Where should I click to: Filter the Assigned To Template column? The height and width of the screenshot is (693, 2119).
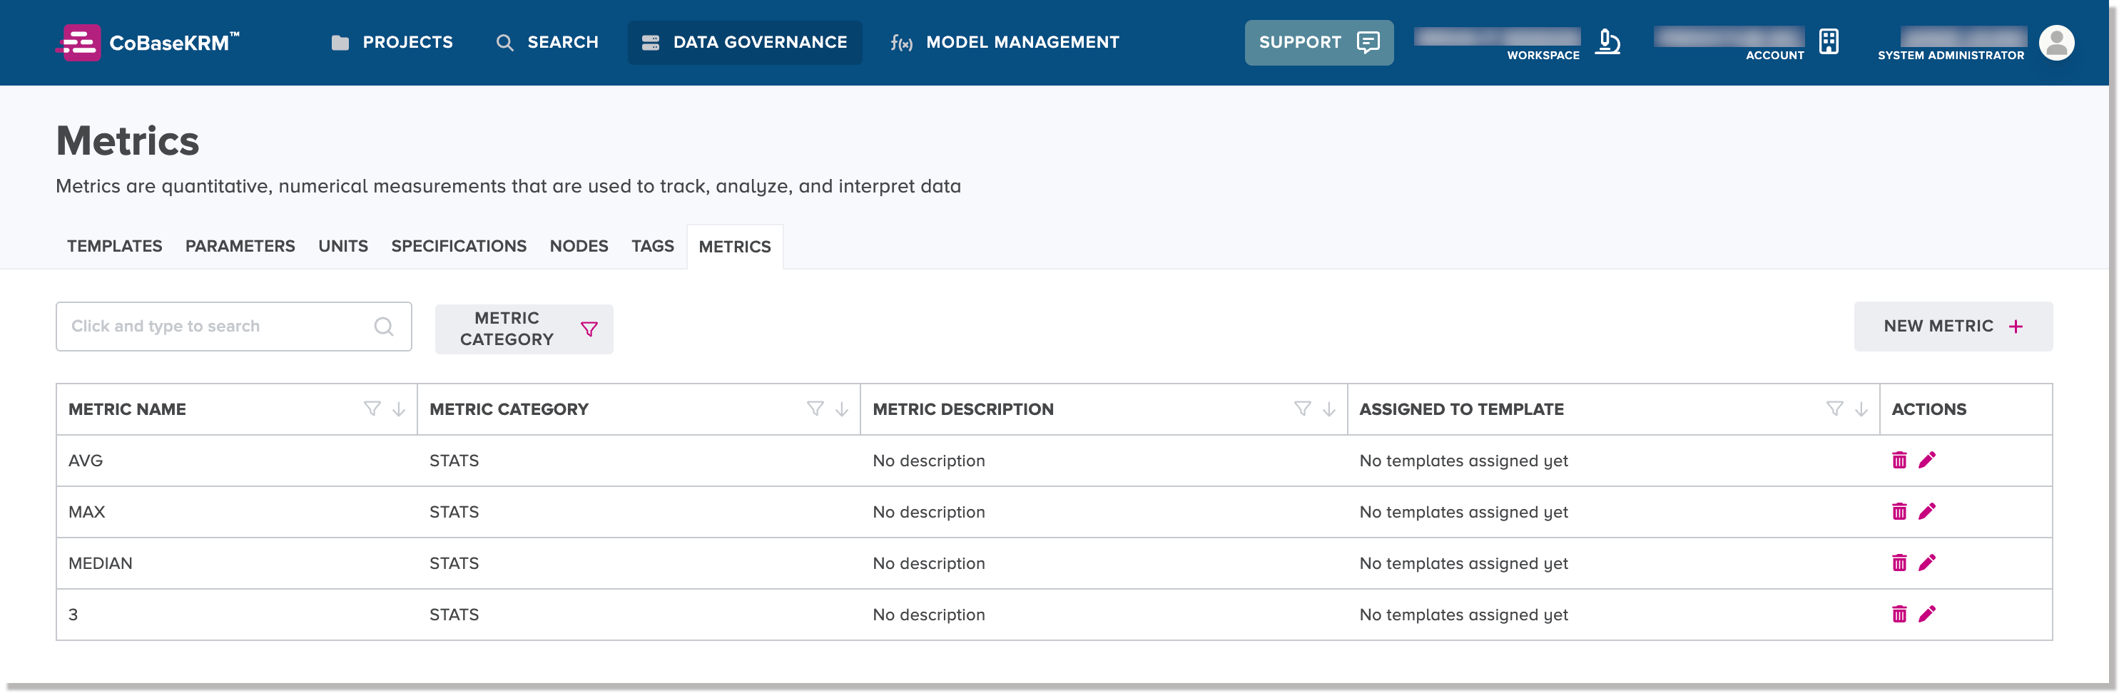(x=1834, y=409)
